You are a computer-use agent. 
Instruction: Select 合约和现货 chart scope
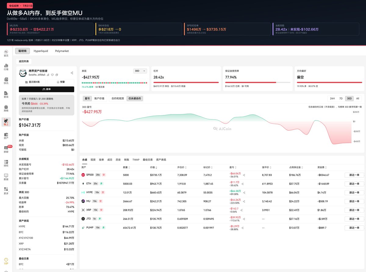[x=118, y=99]
